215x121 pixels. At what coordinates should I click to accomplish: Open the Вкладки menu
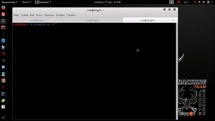coord(60,15)
